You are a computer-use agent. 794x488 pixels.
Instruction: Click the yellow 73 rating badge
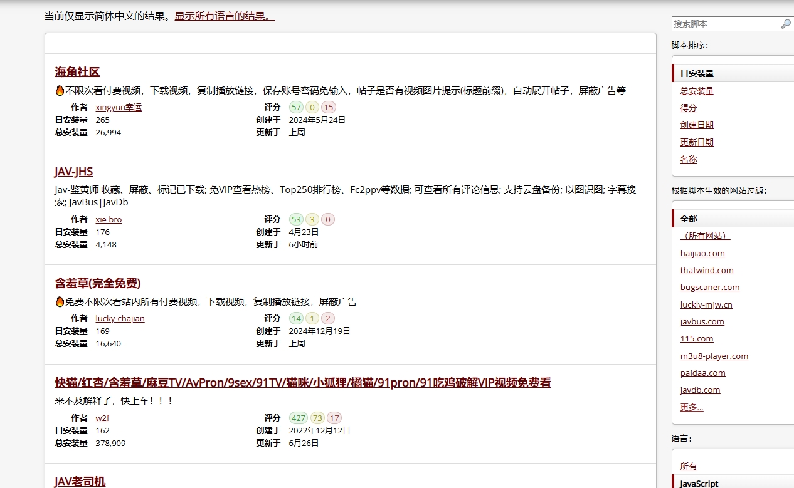[317, 418]
